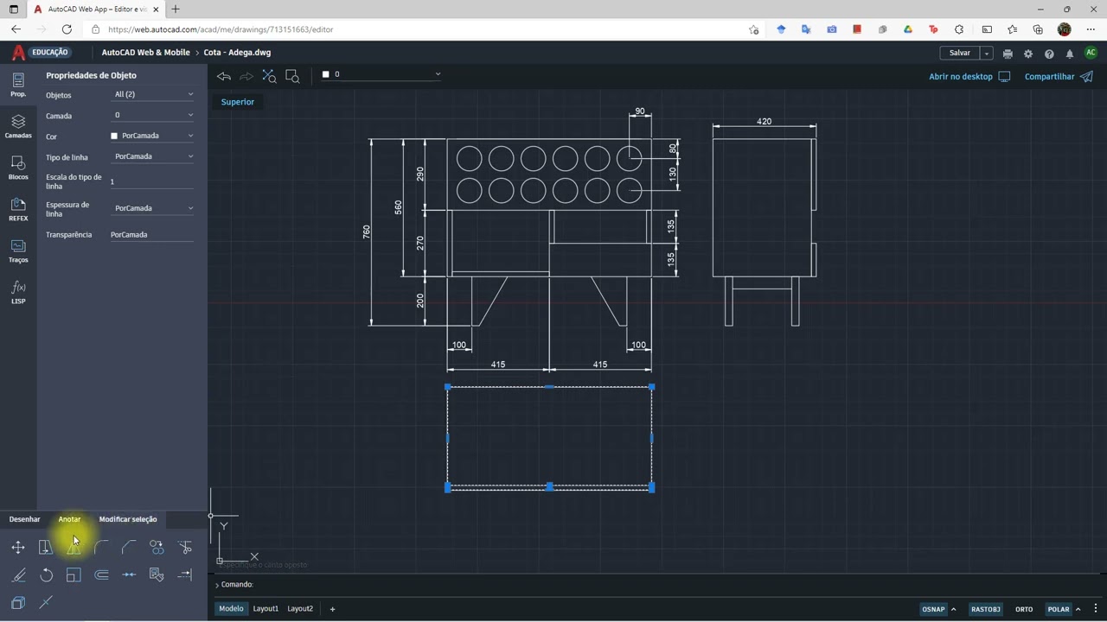
Task: Switch to the Desenhar tab
Action: [24, 519]
